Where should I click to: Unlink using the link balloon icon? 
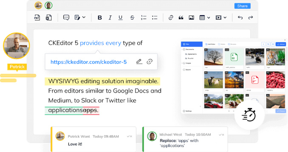150,62
